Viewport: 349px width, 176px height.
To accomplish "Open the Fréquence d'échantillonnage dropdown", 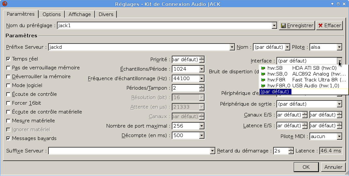I will pyautogui.click(x=202, y=79).
